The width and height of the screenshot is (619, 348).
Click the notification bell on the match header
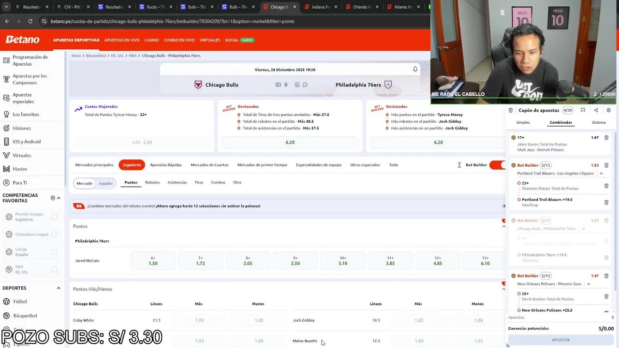[x=415, y=70]
